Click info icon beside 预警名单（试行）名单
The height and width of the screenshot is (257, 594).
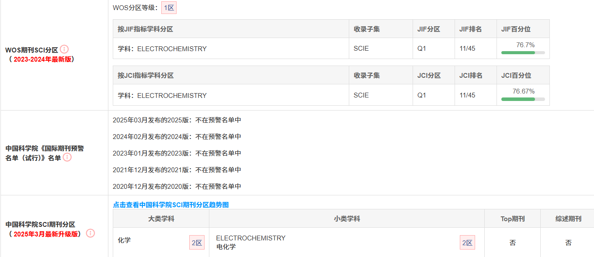(67, 157)
